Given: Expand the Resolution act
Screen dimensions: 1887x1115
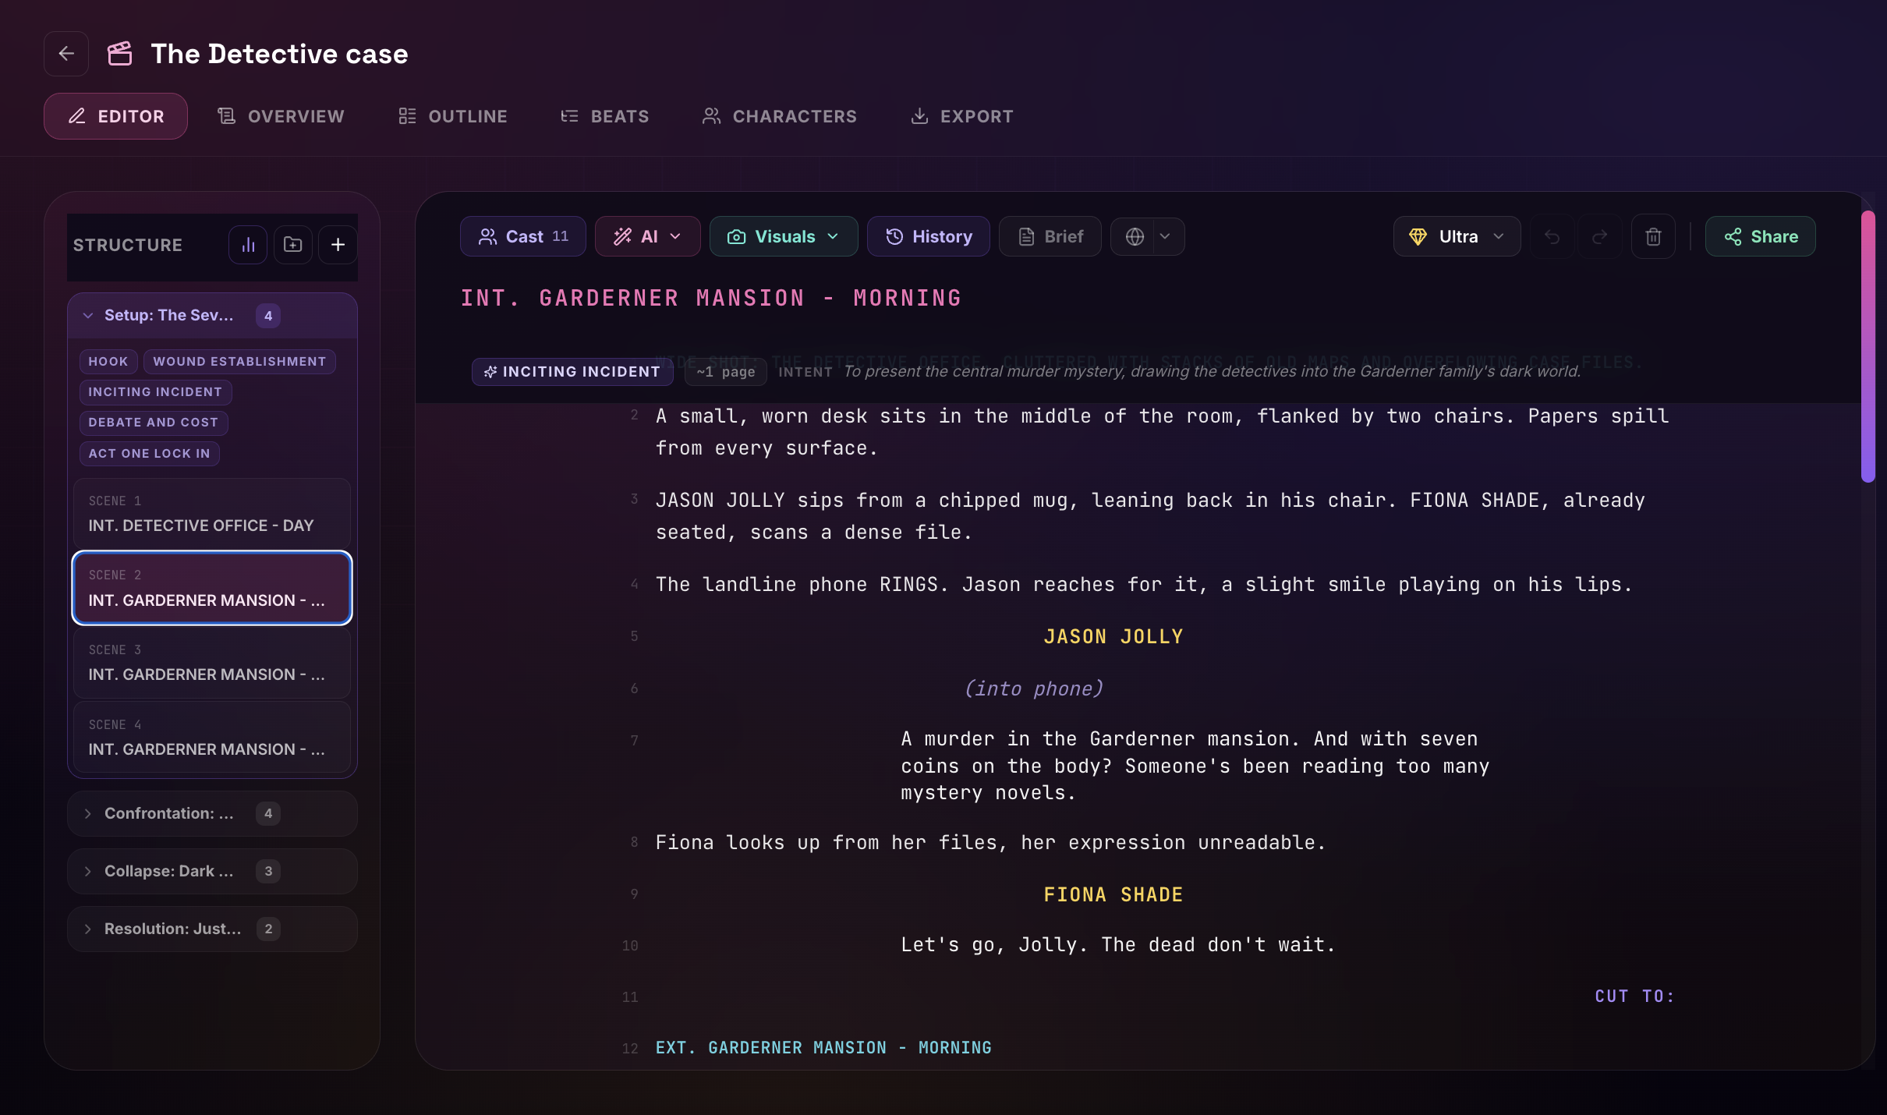Looking at the screenshot, I should click(212, 929).
